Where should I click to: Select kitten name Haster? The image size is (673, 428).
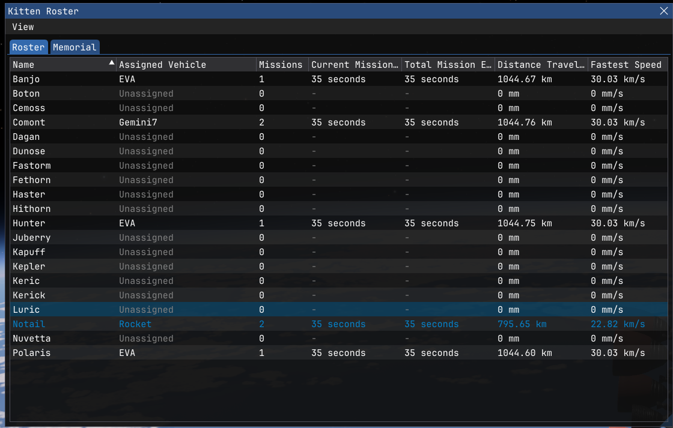click(x=29, y=194)
